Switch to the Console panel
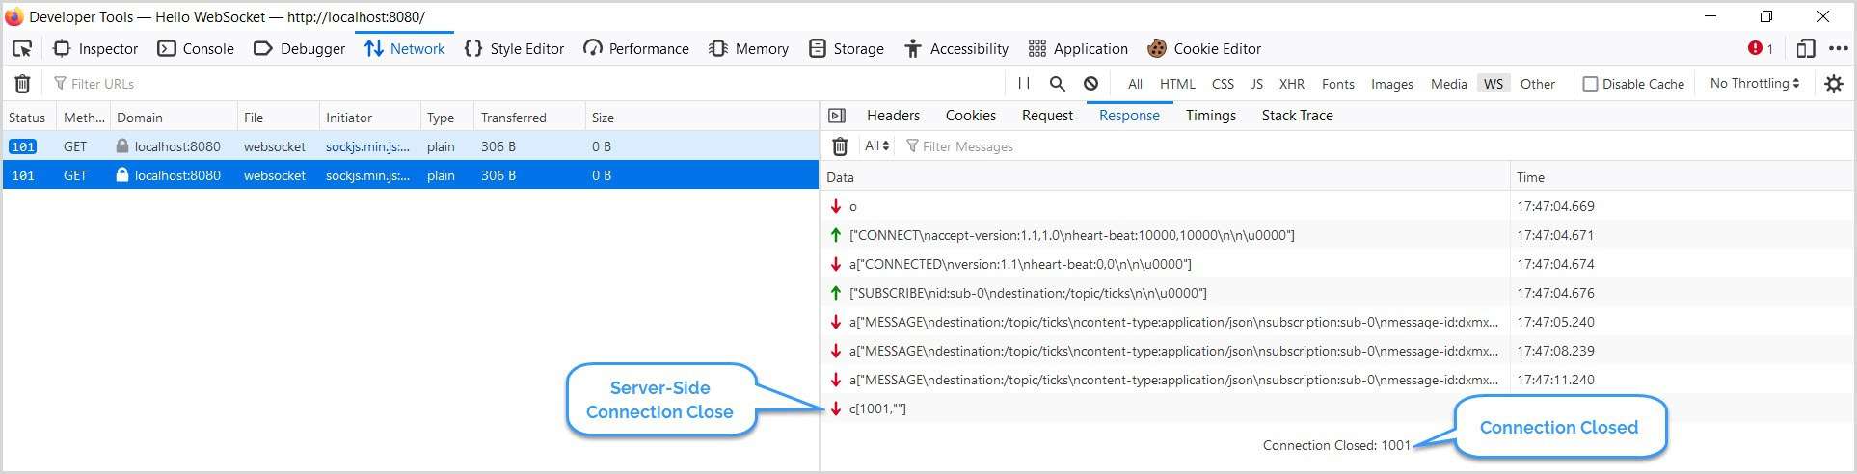Image resolution: width=1857 pixels, height=474 pixels. click(x=196, y=48)
